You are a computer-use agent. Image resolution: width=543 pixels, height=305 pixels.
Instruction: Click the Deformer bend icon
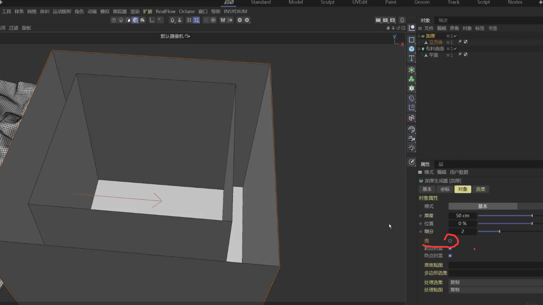pos(411,98)
